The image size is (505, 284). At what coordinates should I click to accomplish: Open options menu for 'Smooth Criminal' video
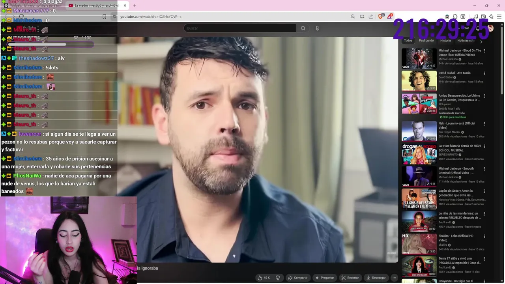(484, 169)
